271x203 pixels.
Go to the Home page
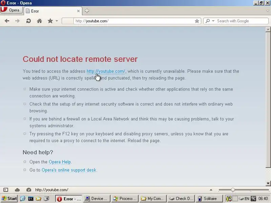point(39,21)
